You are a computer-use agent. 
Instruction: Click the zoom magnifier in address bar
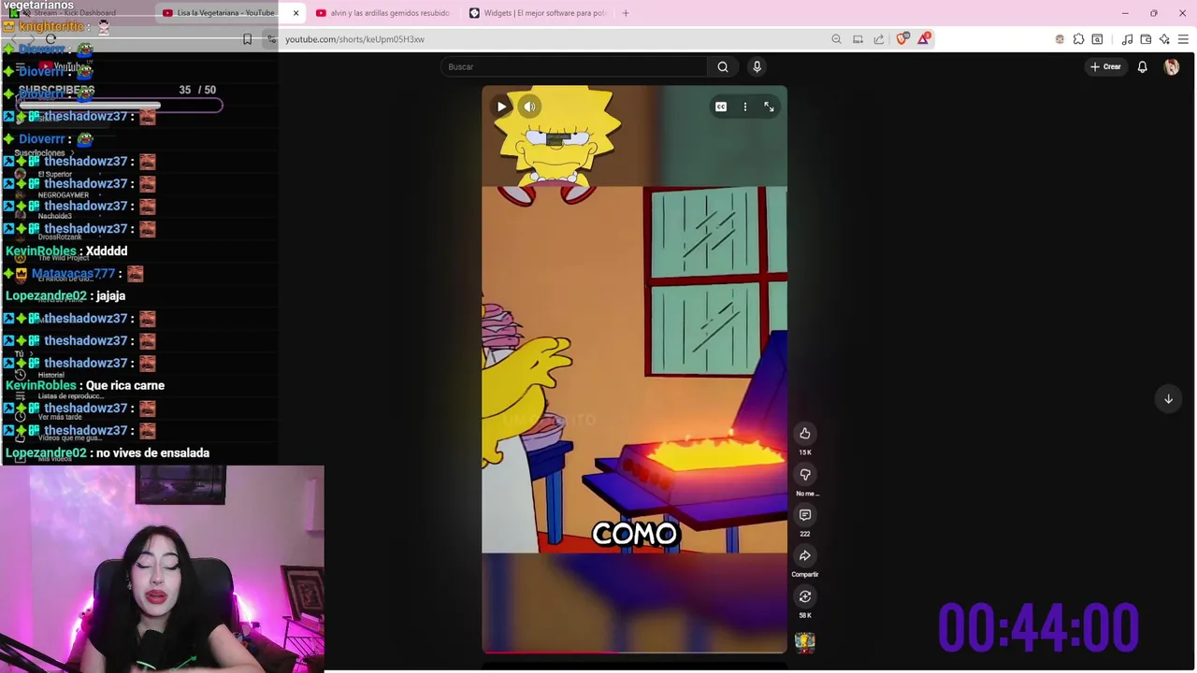pyautogui.click(x=836, y=39)
